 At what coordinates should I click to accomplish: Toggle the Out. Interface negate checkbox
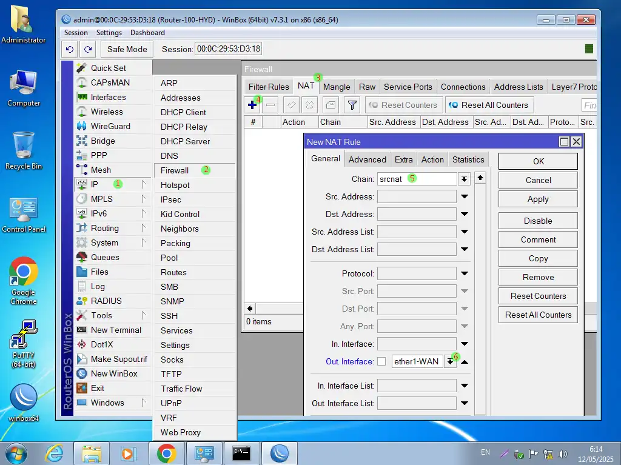381,361
